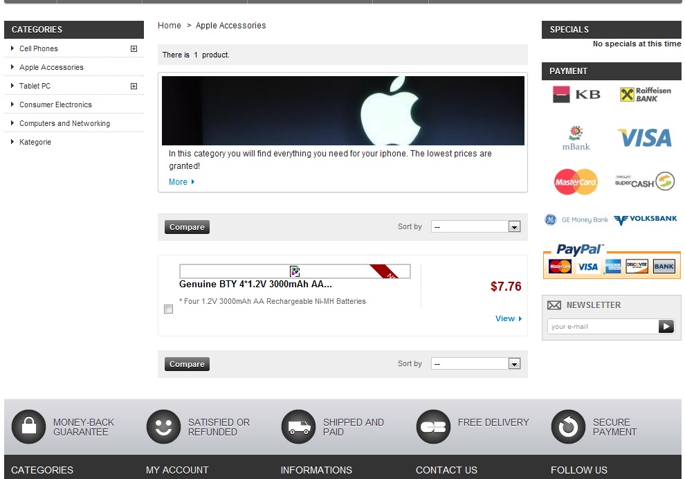
Task: Open Kategorie category
Action: pos(35,142)
